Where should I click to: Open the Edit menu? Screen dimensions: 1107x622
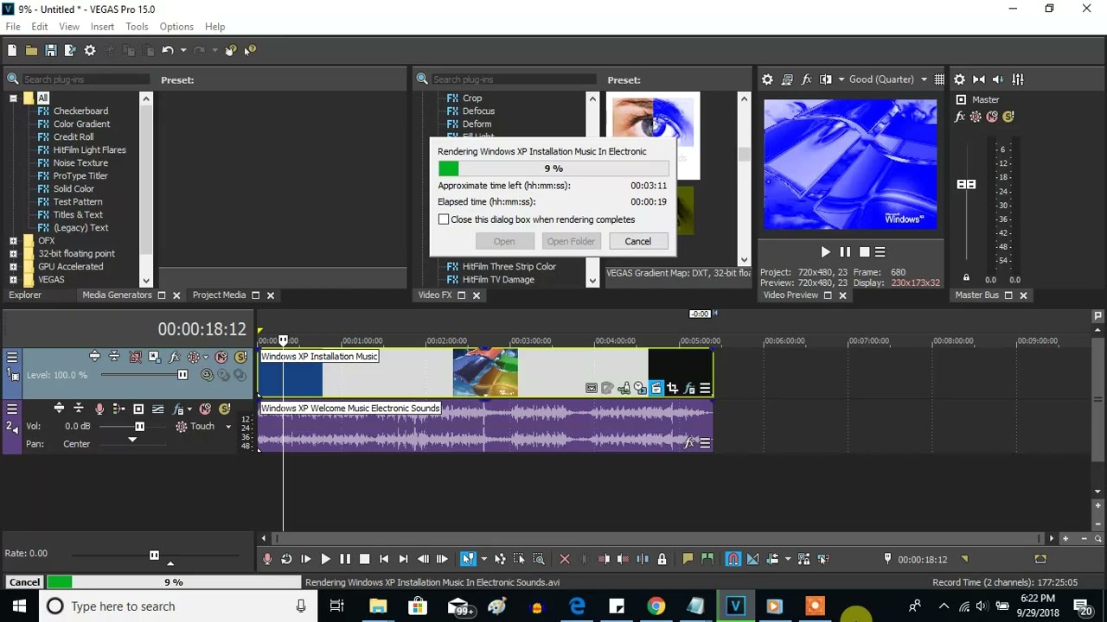pos(40,27)
